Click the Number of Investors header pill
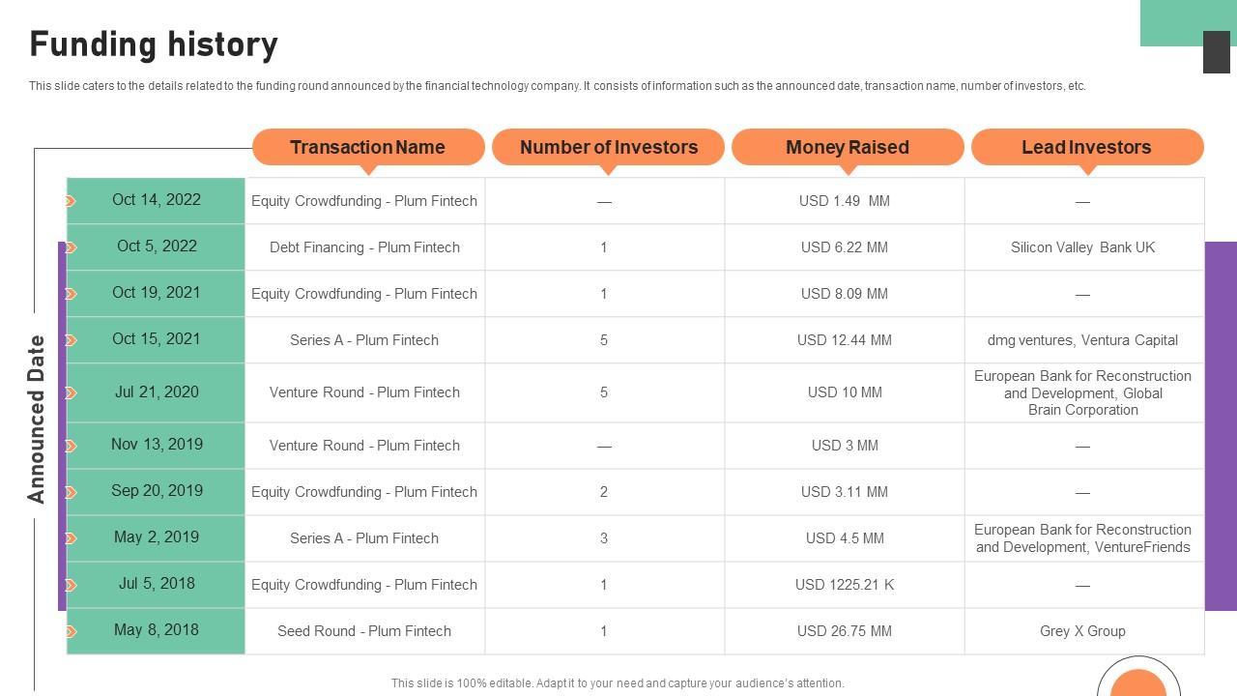 tap(608, 147)
